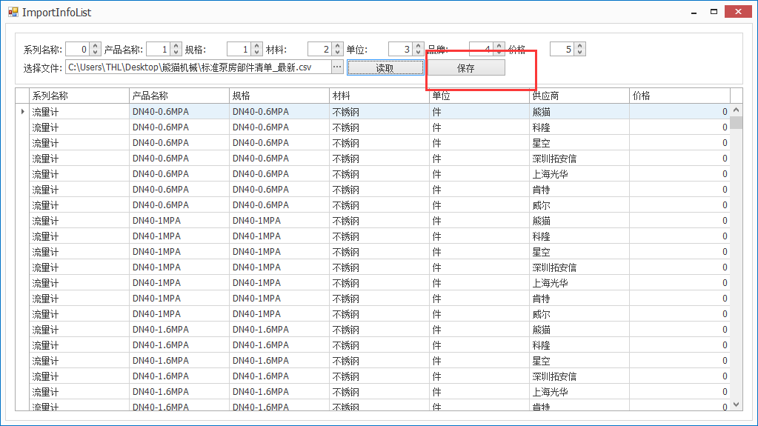The image size is (758, 426).
Task: Select 上海光华 cell in DN40-1.6MPA row
Action: (579, 391)
